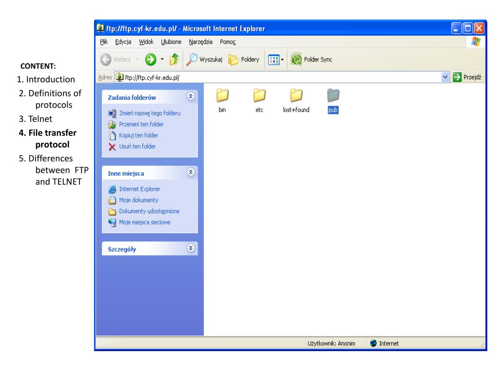
Task: Open the Back button history dropdown arrow
Action: (137, 59)
